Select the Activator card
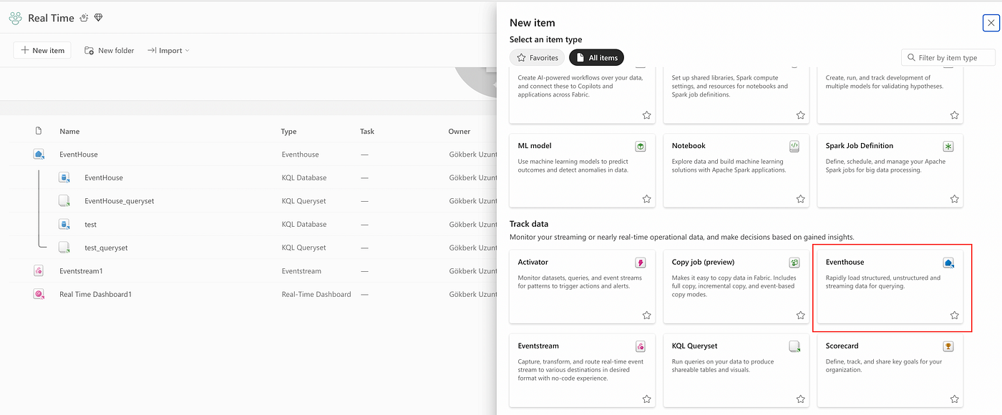The width and height of the screenshot is (1002, 415). click(582, 287)
